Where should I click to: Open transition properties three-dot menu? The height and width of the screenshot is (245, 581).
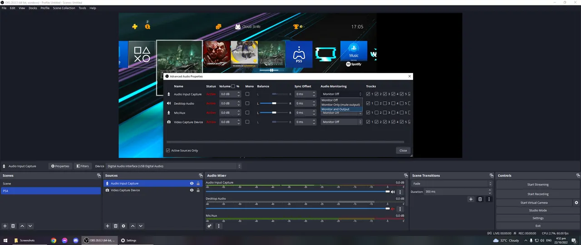489,199
